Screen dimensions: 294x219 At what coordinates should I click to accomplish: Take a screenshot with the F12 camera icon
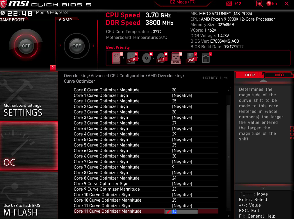(x=229, y=3)
